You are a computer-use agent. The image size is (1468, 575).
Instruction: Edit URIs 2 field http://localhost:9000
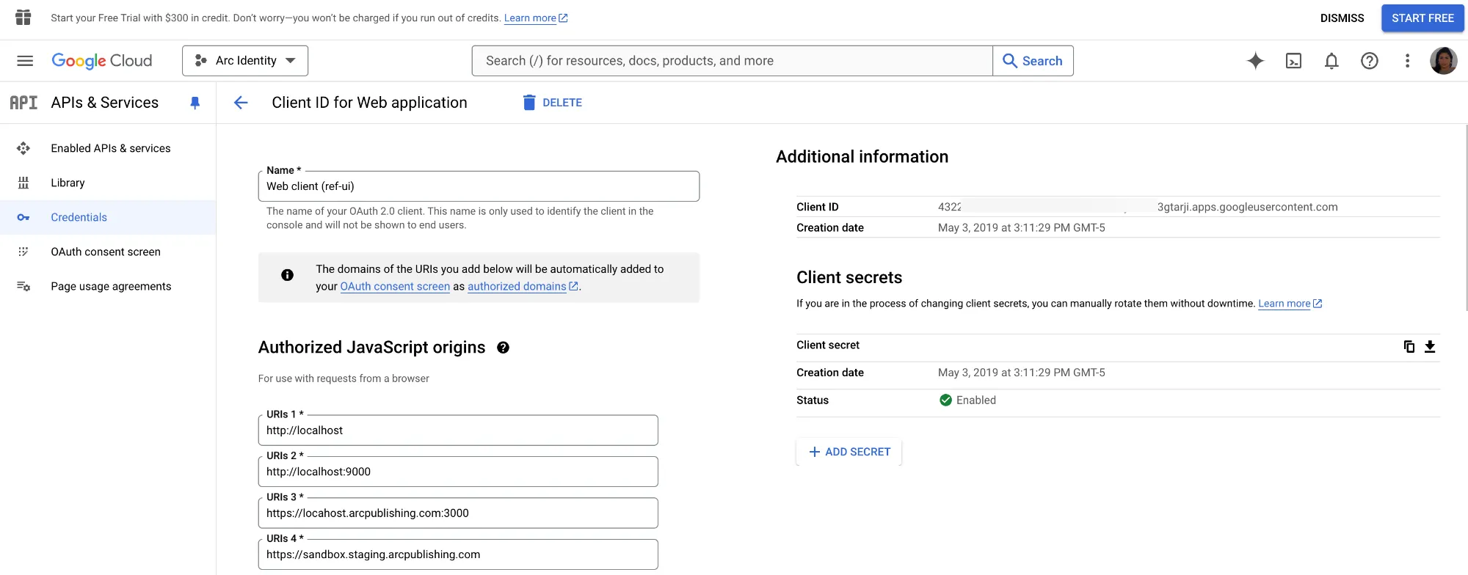click(458, 472)
